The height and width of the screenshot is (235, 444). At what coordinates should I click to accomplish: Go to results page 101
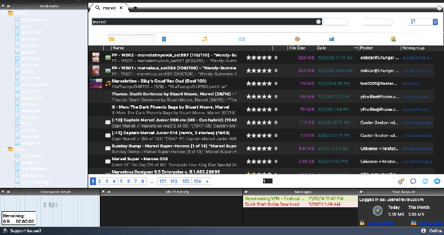pos(163,181)
